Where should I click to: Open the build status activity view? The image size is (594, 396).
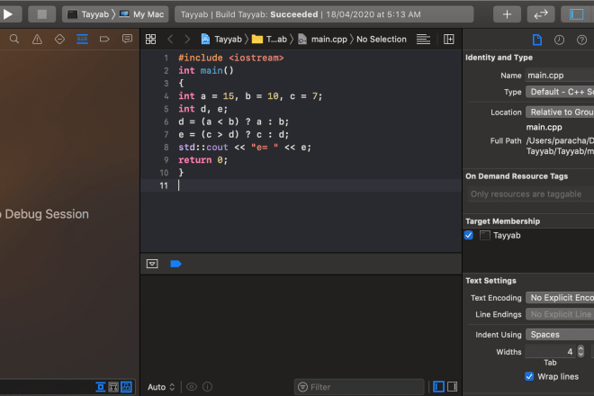coord(324,14)
